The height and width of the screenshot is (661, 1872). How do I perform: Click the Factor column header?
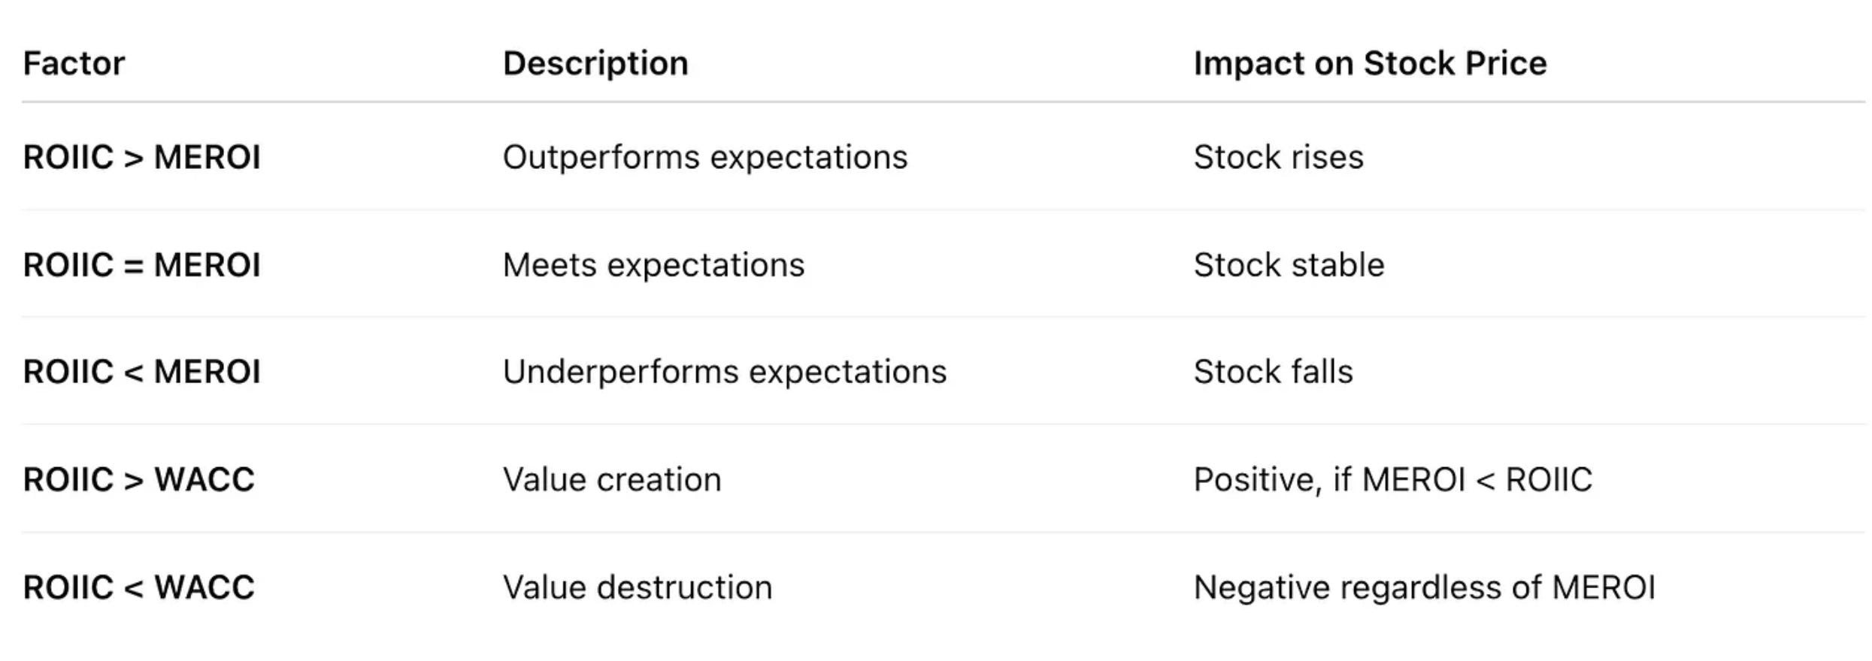click(74, 63)
